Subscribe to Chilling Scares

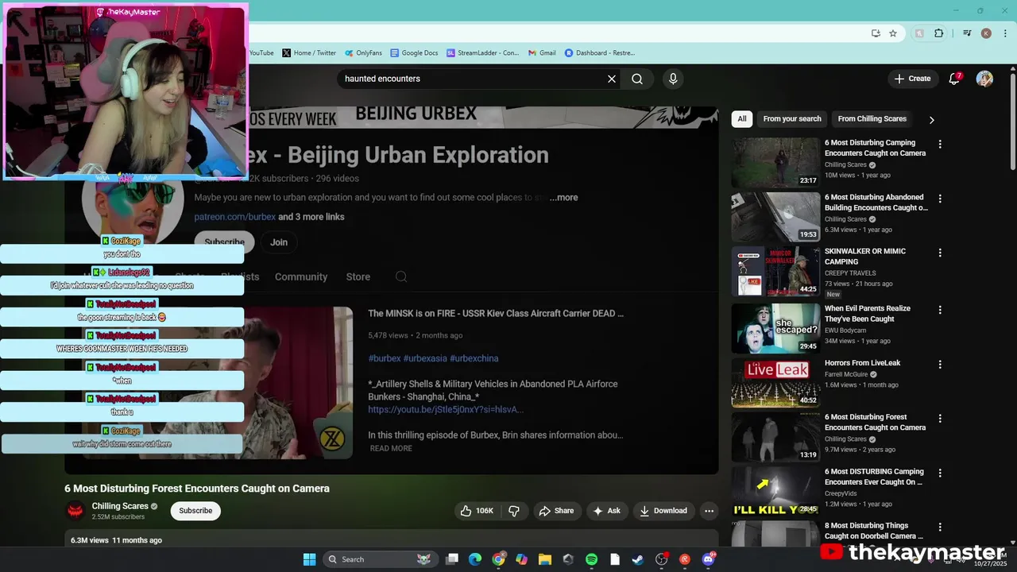(195, 511)
